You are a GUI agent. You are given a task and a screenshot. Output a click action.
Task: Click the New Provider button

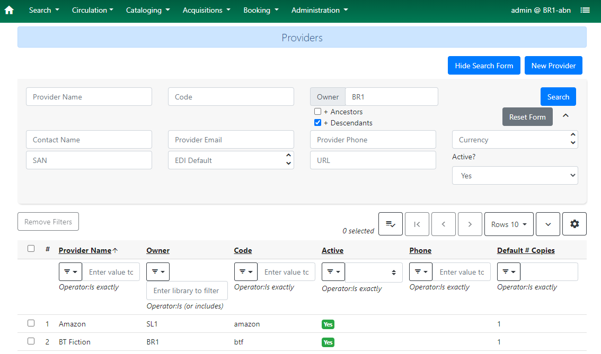553,66
